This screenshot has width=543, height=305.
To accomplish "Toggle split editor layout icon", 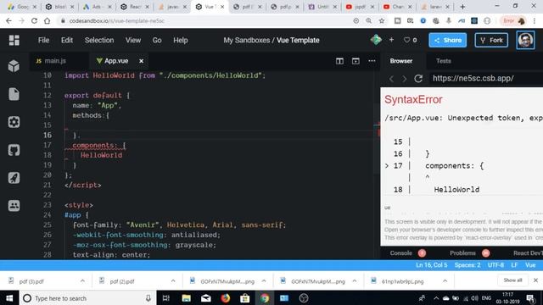I will 339,61.
